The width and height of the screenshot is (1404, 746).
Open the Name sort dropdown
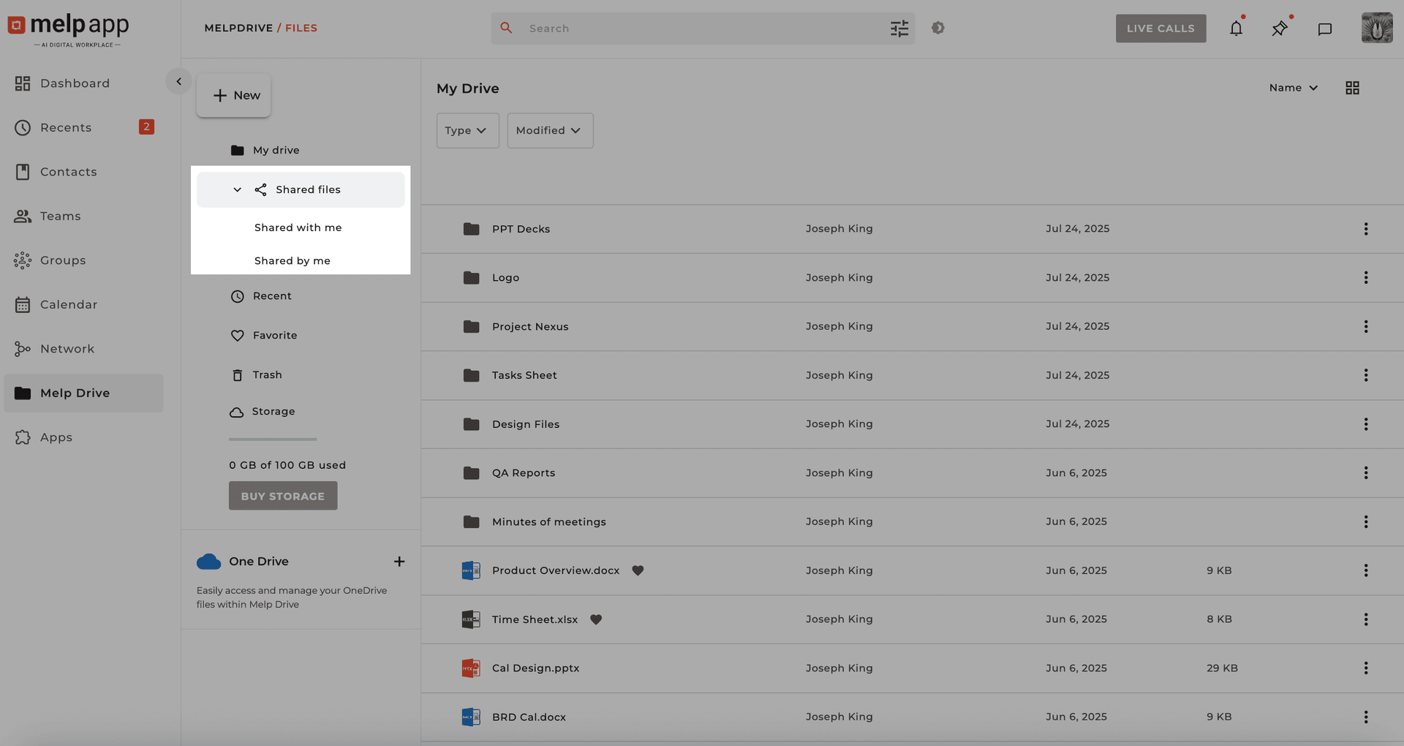coord(1293,87)
